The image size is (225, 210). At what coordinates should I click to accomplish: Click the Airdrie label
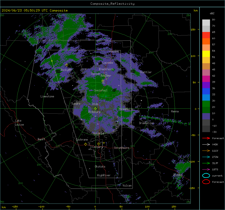point(98,133)
